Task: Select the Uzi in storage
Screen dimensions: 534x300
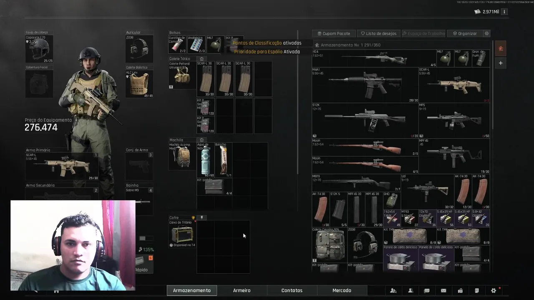Action: tap(428, 191)
